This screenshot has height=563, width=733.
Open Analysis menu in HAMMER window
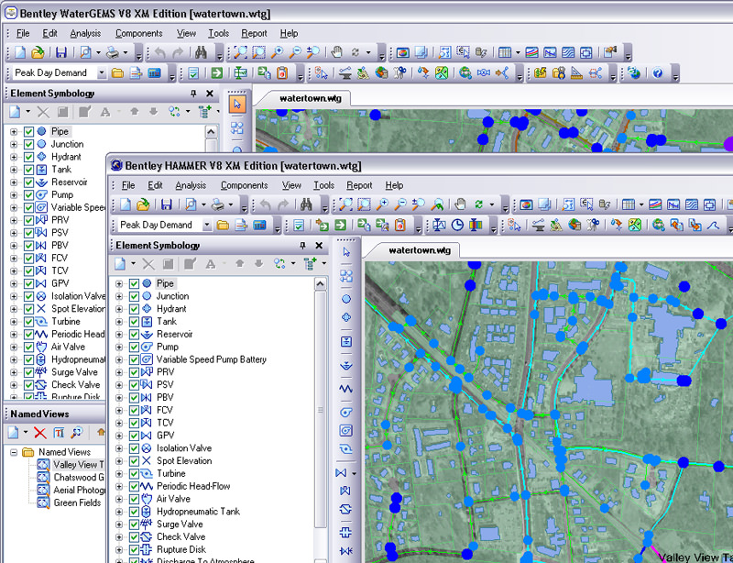pyautogui.click(x=191, y=185)
